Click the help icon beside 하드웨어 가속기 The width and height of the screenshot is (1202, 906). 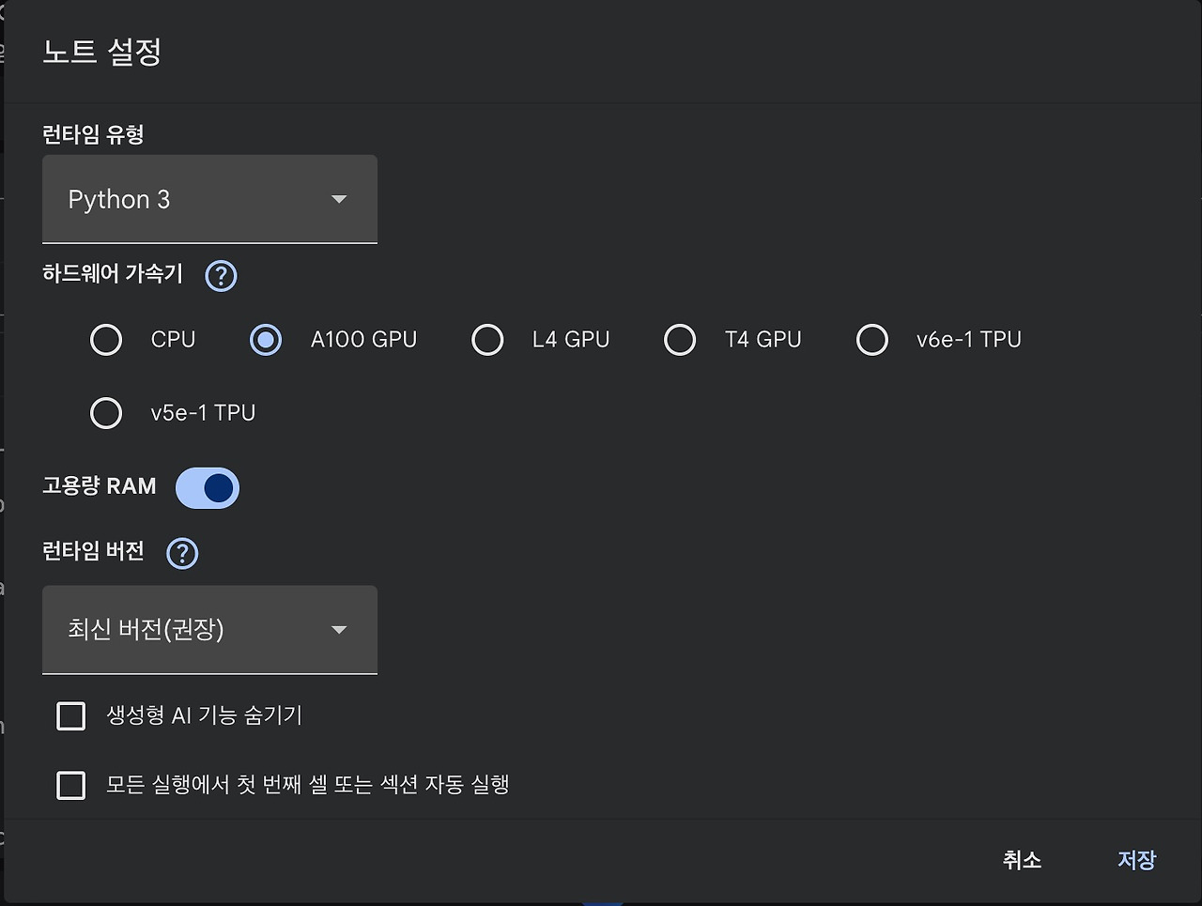(x=221, y=276)
